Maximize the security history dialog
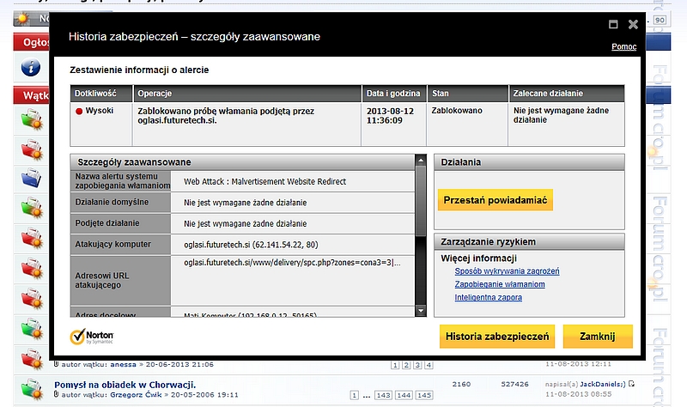The image size is (687, 407). (612, 25)
